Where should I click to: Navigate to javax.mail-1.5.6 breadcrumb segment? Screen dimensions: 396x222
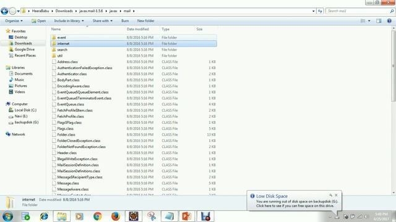91,11
